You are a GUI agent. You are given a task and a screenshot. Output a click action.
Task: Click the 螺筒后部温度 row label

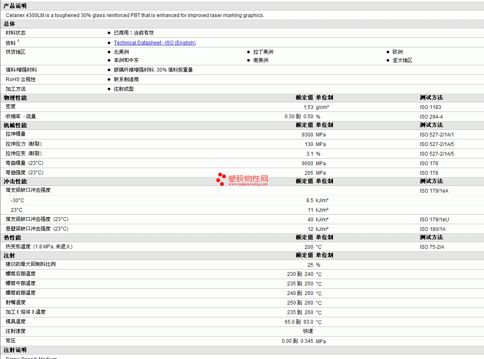tap(21, 274)
